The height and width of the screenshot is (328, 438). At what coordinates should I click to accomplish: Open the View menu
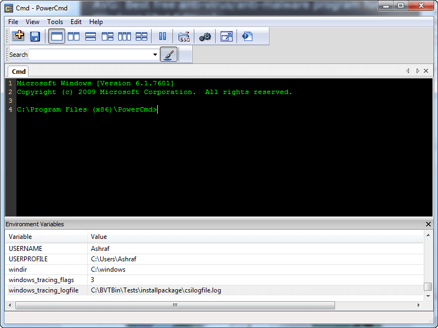(x=32, y=22)
